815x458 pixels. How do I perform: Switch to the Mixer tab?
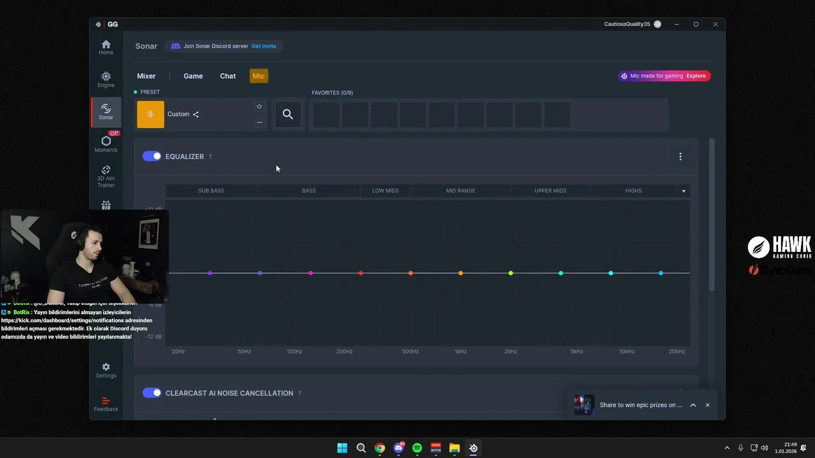coord(146,76)
